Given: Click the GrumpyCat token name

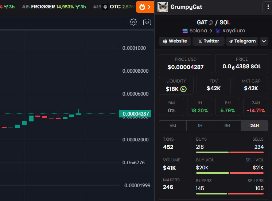Looking at the screenshot, I should [186, 7].
